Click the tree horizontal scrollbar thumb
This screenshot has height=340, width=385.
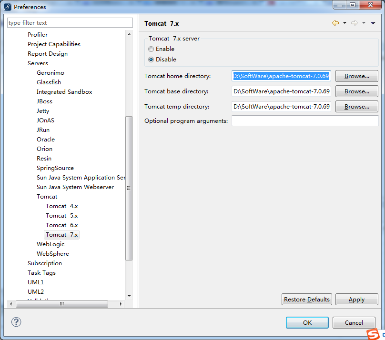tap(62, 304)
